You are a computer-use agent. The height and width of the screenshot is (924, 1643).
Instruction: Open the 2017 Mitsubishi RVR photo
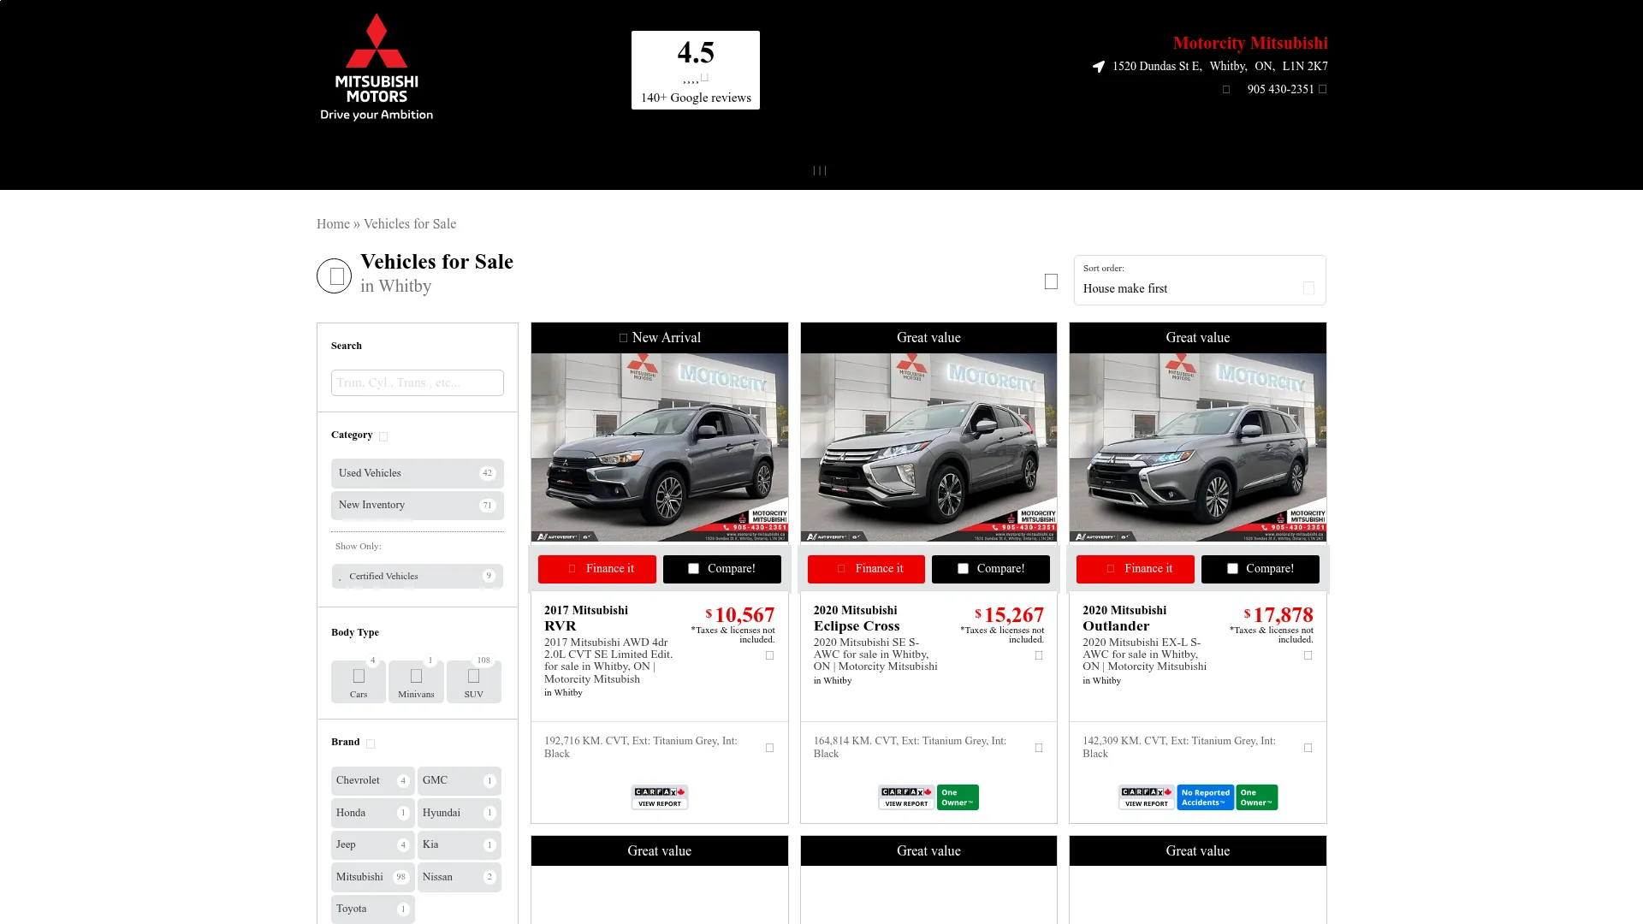pos(660,447)
